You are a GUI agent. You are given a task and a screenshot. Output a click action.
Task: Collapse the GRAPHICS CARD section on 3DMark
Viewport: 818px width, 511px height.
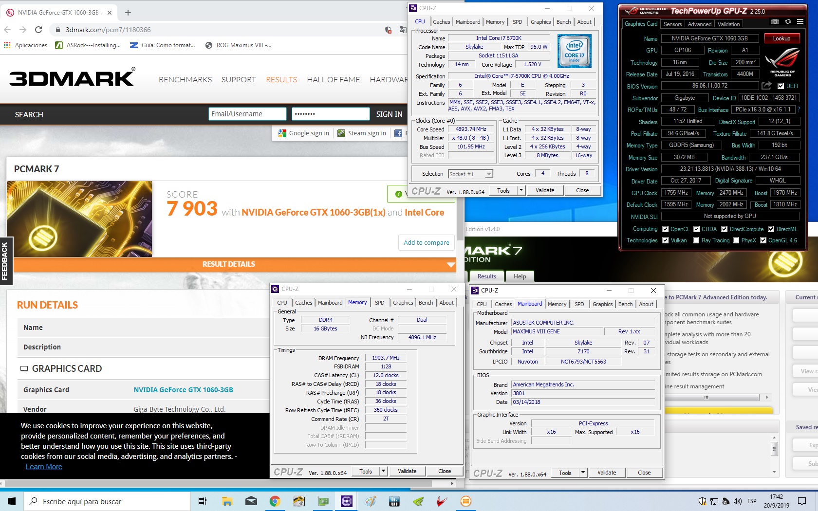coord(24,369)
